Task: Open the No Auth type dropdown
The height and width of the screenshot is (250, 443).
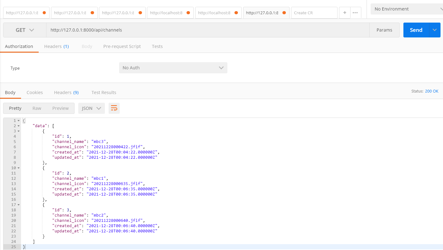Action: (x=173, y=68)
